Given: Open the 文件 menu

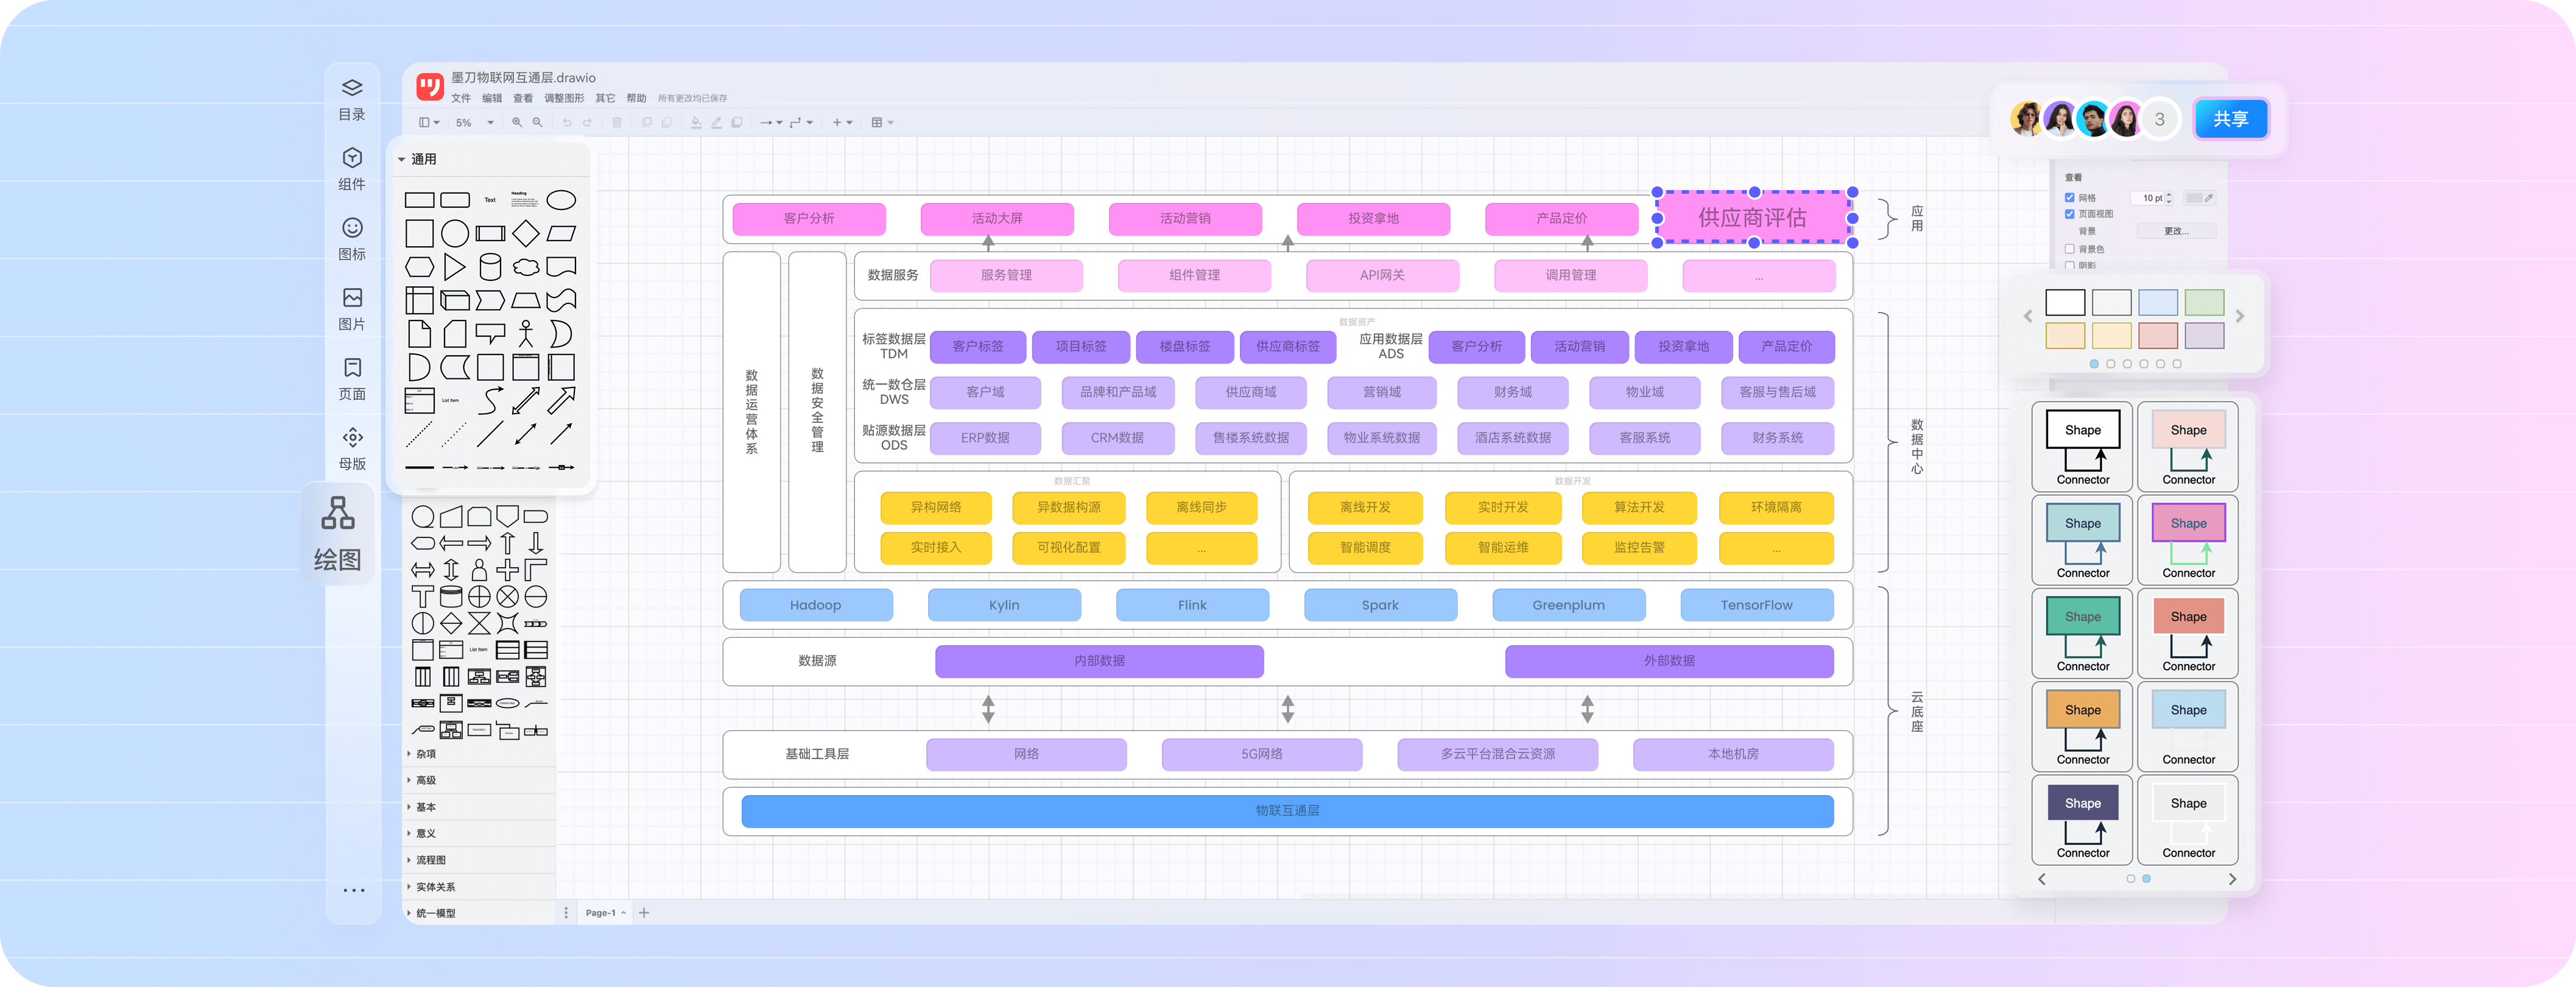Looking at the screenshot, I should tap(461, 98).
